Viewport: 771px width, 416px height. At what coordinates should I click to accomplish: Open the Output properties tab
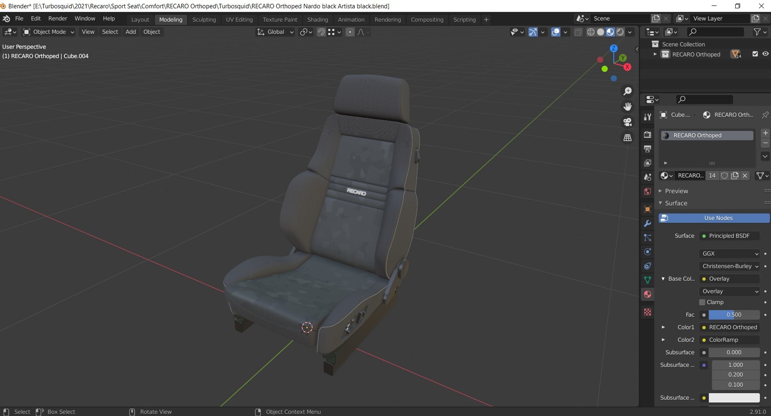(x=647, y=149)
